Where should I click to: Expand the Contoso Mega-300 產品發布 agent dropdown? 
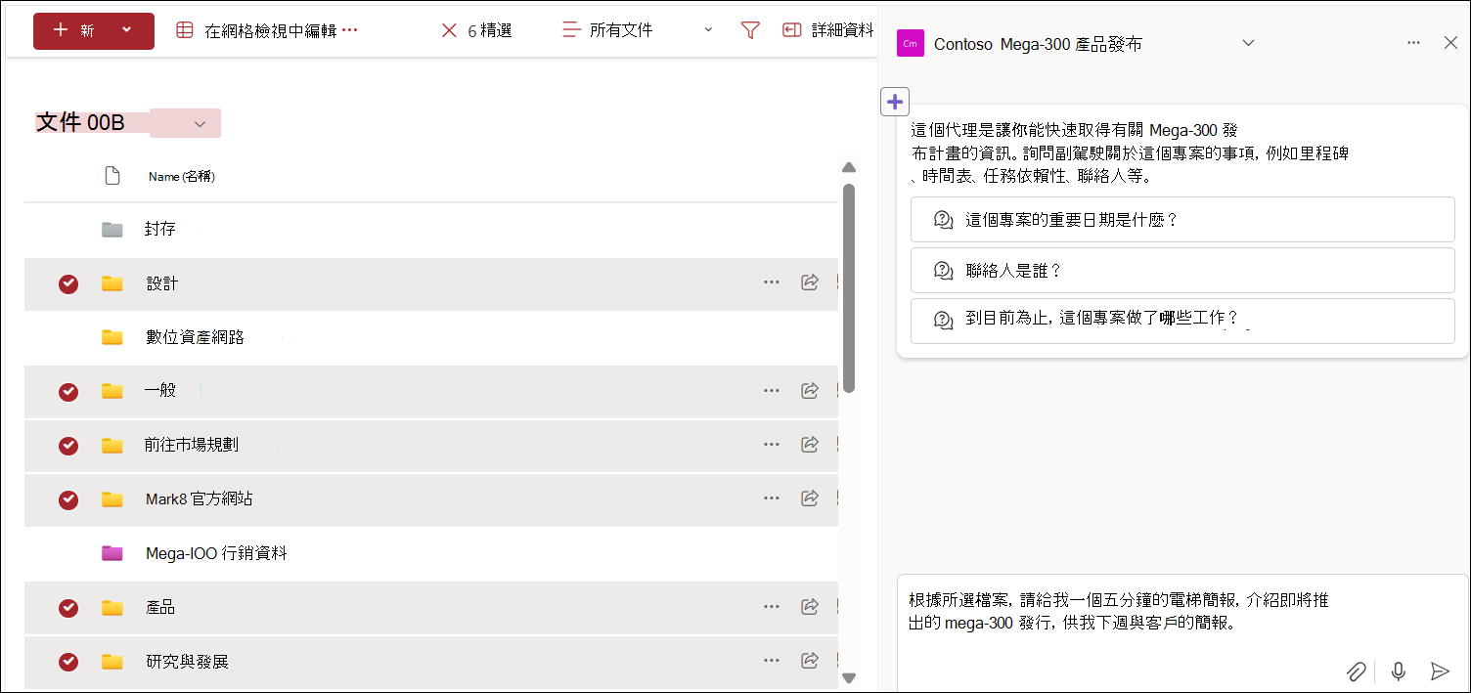[1247, 43]
